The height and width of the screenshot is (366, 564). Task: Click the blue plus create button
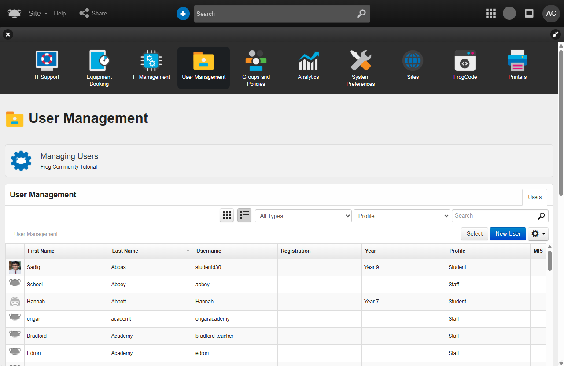pyautogui.click(x=183, y=14)
